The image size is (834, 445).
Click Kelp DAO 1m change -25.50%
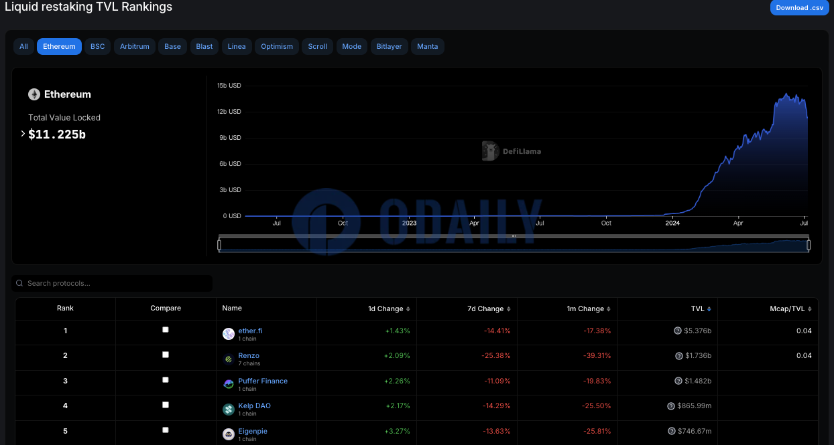[597, 406]
